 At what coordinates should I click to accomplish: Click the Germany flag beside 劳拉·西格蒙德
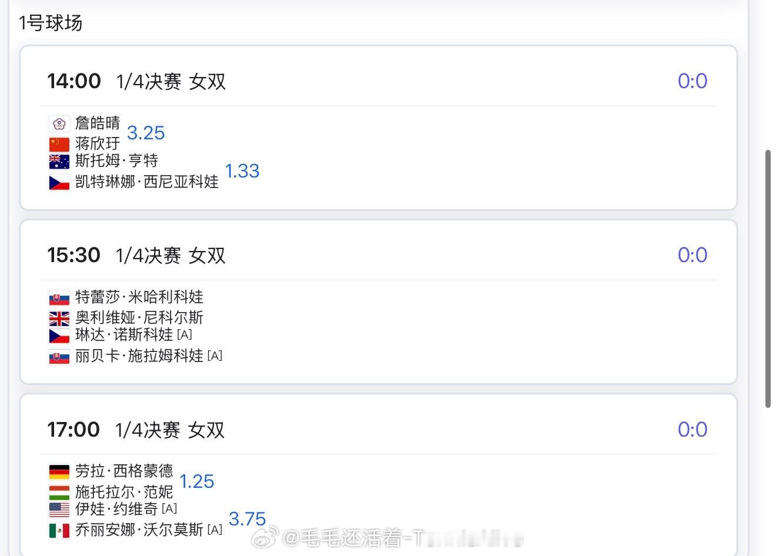click(x=59, y=471)
